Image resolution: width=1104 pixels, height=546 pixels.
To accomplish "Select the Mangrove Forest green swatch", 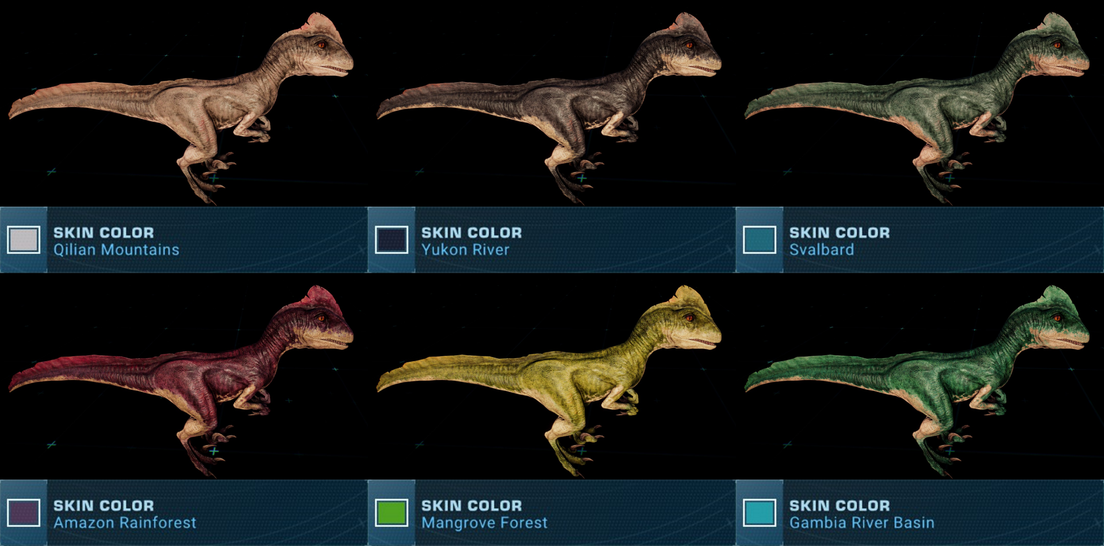I will coord(392,513).
